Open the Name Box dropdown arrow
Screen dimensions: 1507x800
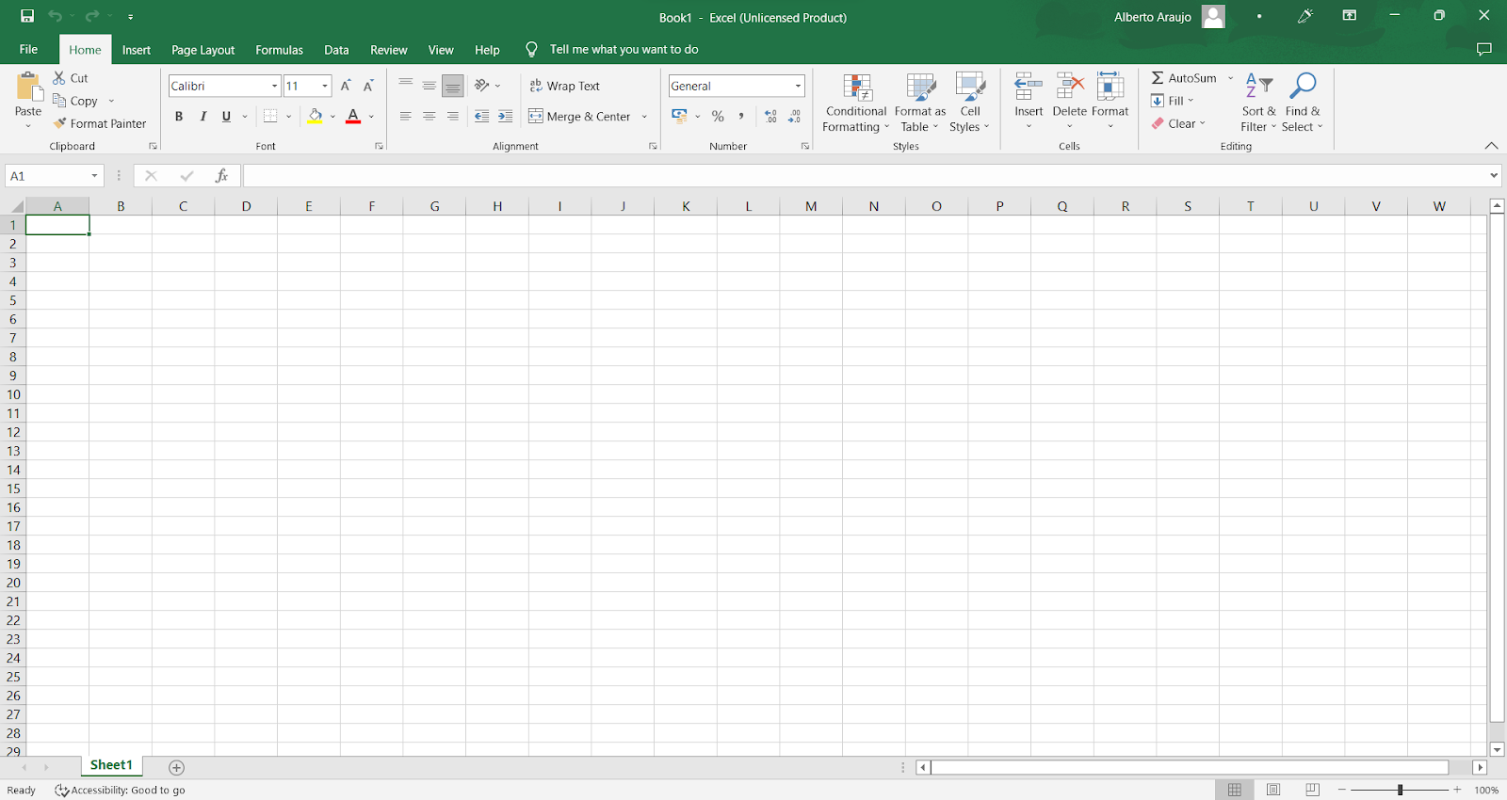click(94, 176)
